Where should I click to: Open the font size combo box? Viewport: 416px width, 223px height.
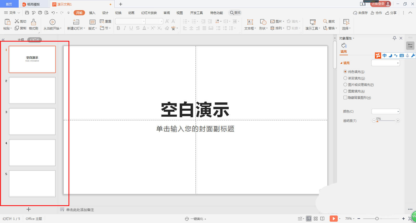pos(154,21)
